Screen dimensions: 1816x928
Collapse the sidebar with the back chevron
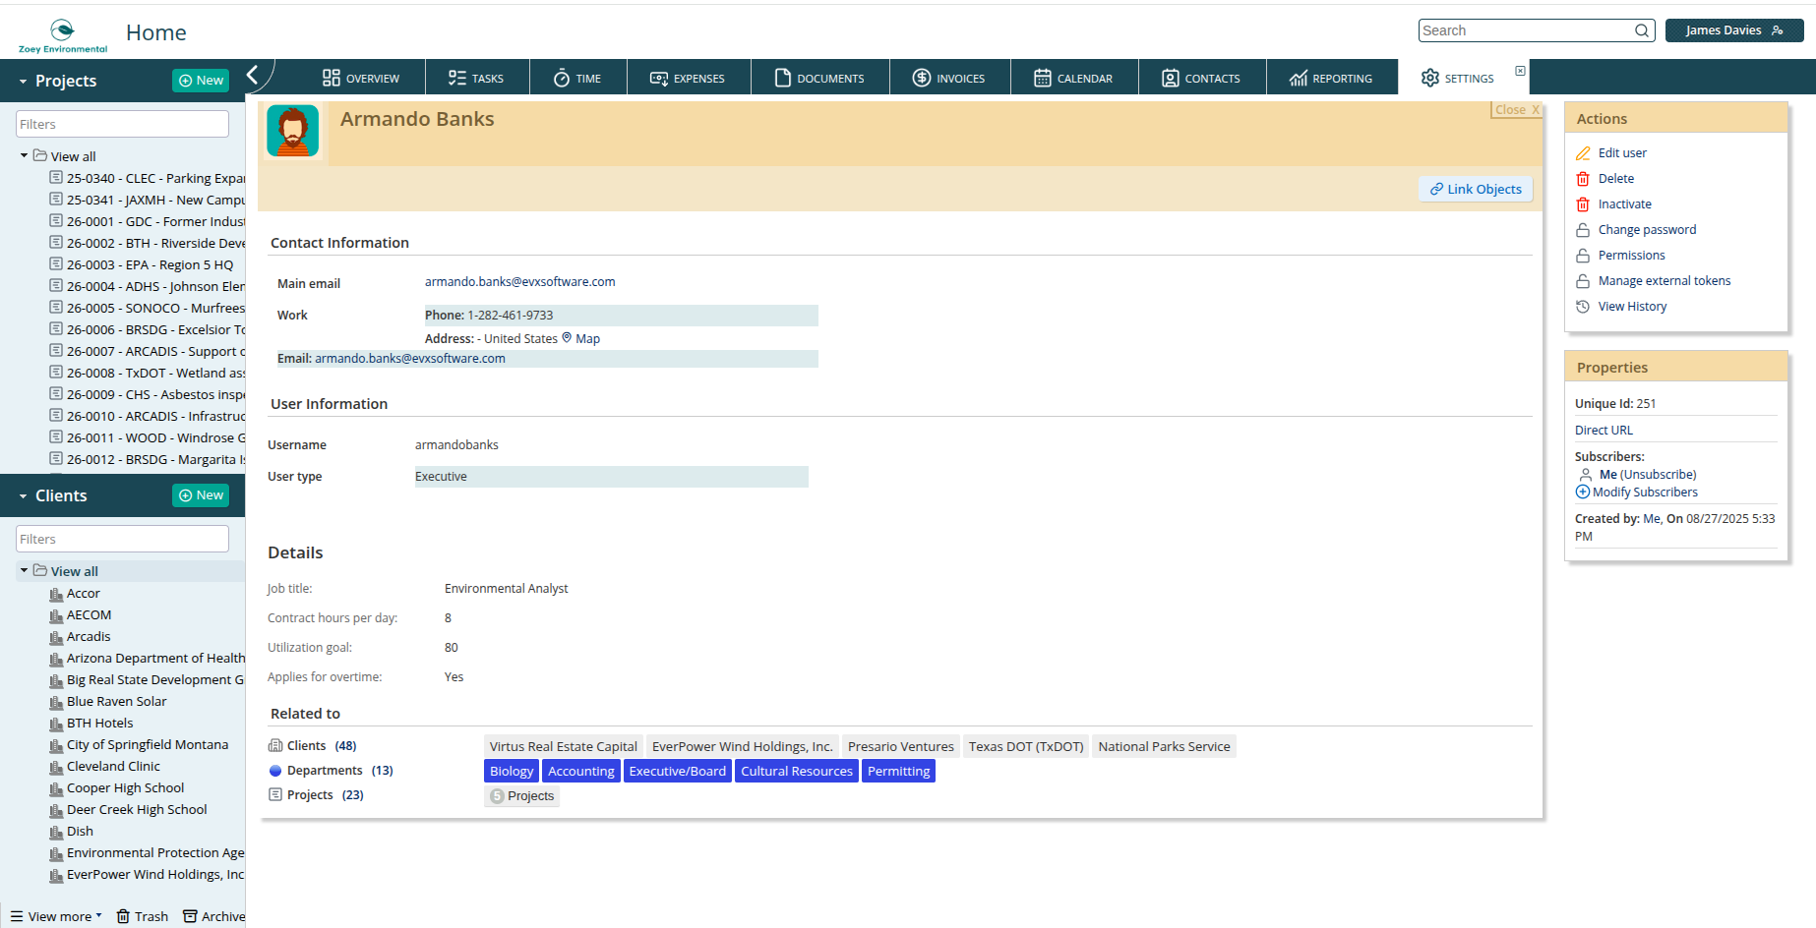tap(253, 75)
